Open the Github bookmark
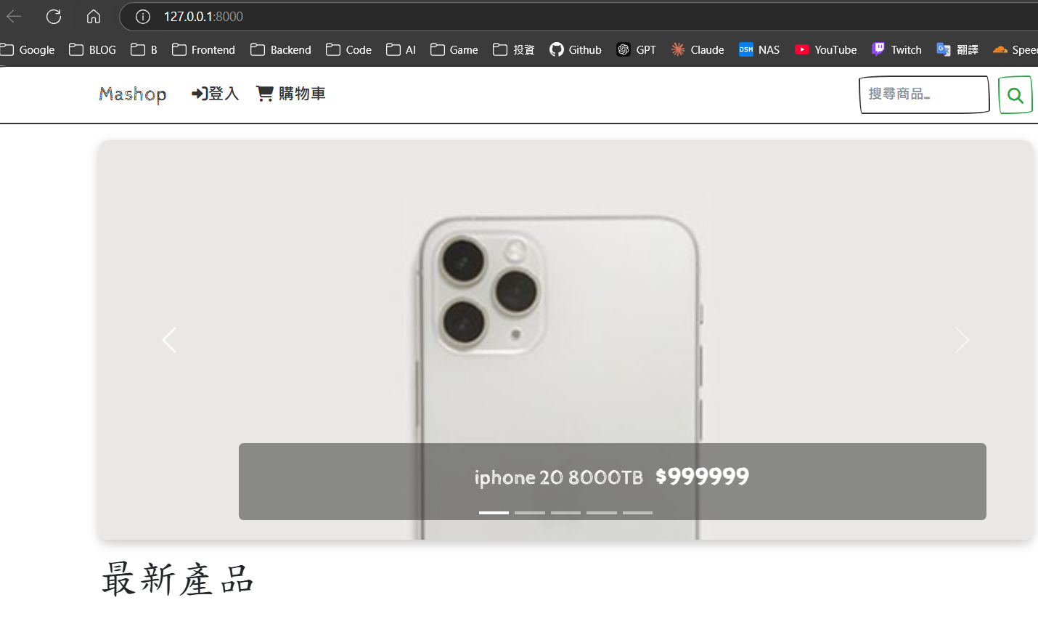The width and height of the screenshot is (1038, 624). (x=575, y=49)
